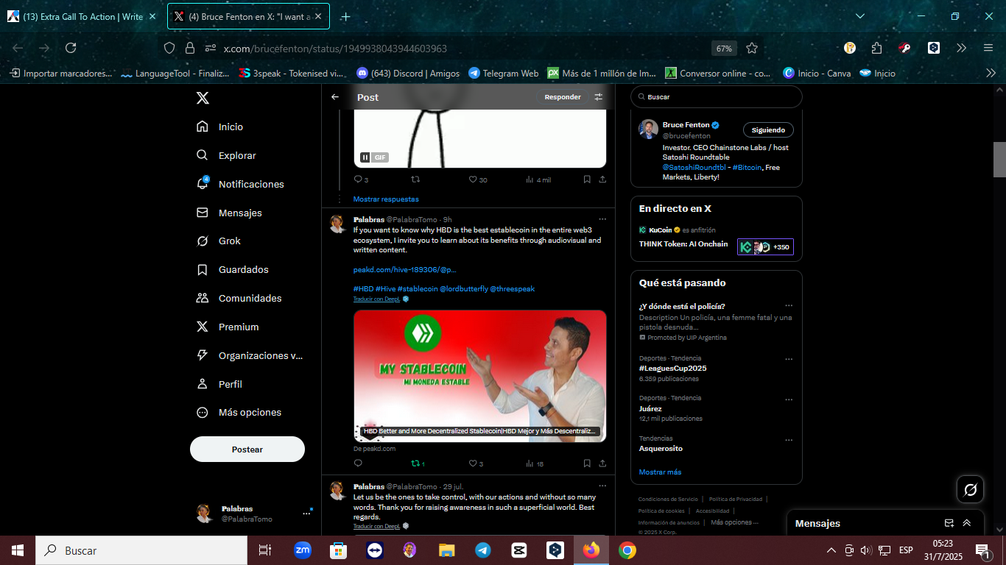The image size is (1006, 565).
Task: Open Telegram in Windows taskbar
Action: 483,550
